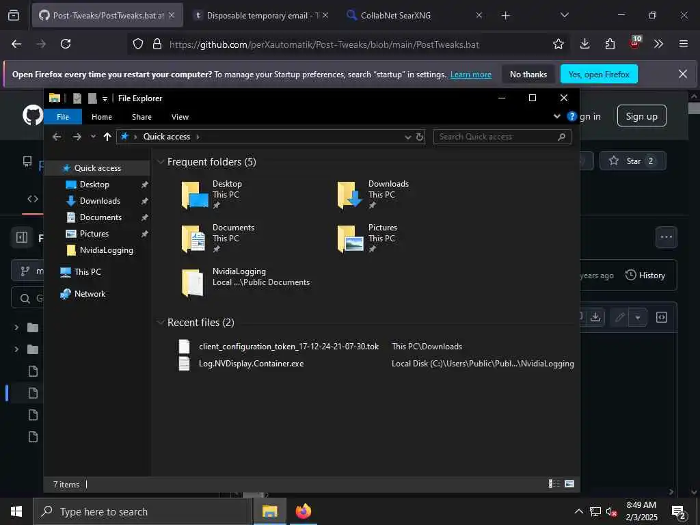Open the Firefox hamburger application menu

(x=683, y=44)
